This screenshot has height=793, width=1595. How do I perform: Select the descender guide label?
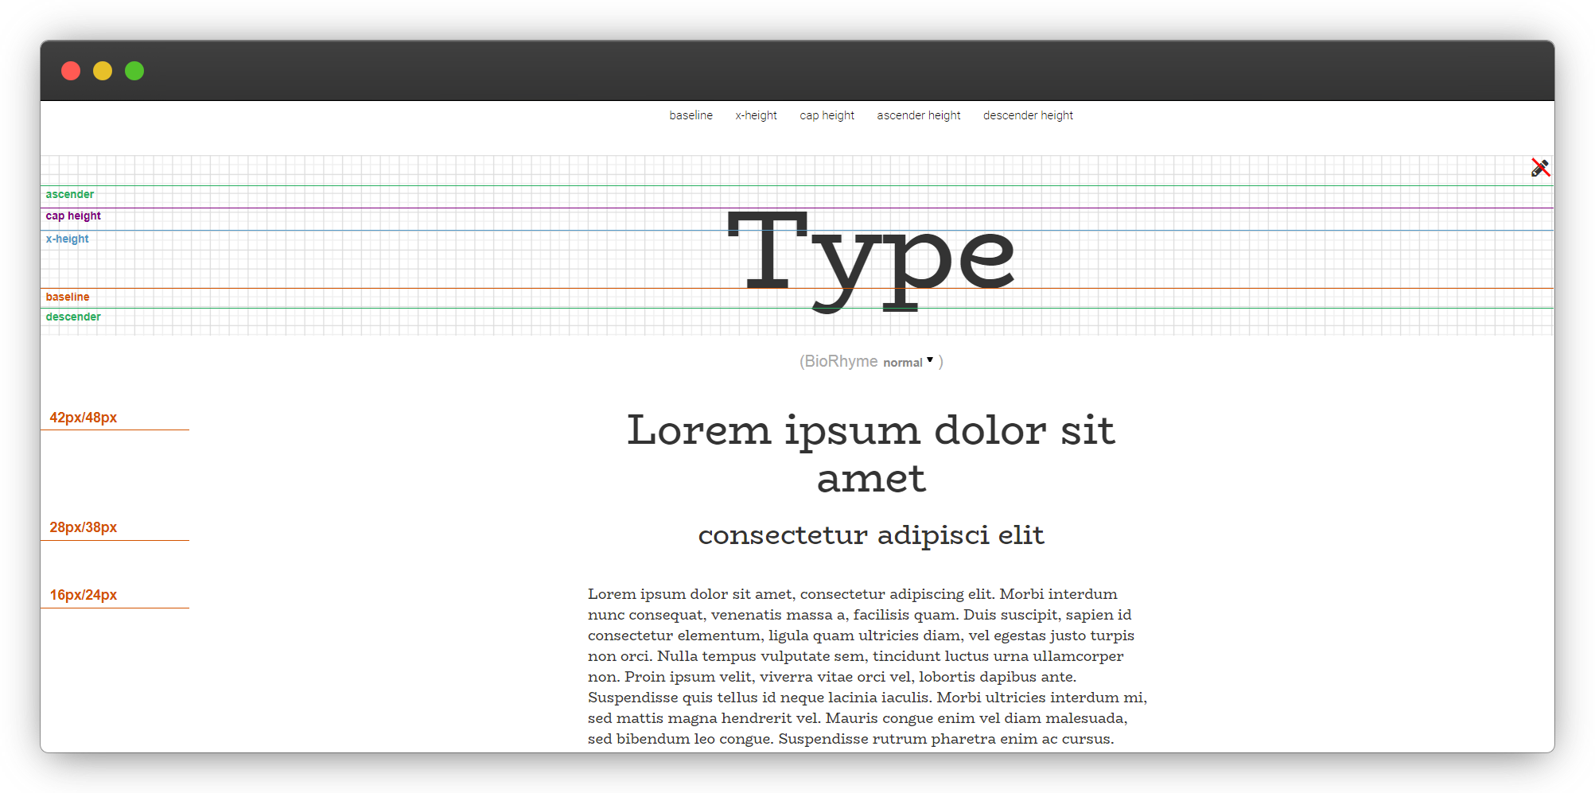(73, 317)
